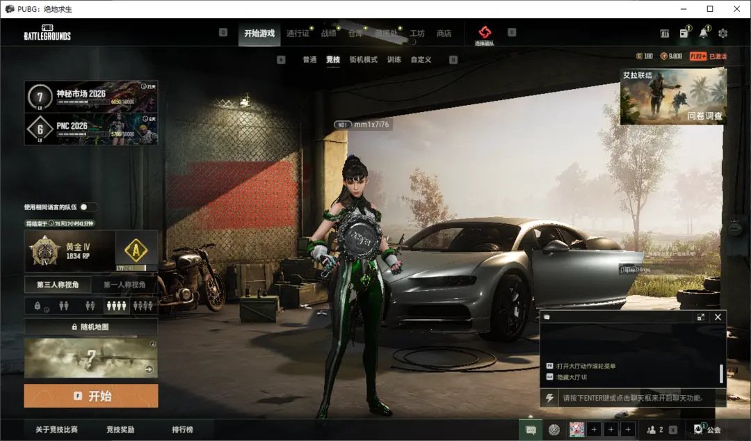Click the E key hint right of tabs
Viewport: 751px width, 441px height.
click(x=512, y=33)
